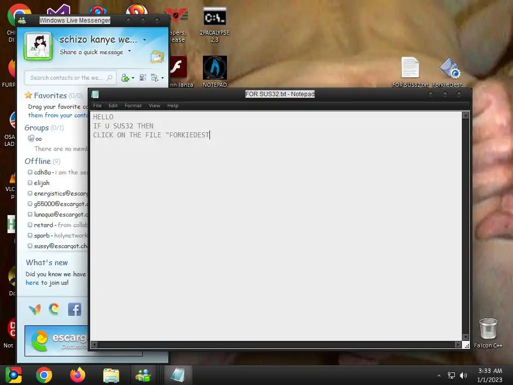The width and height of the screenshot is (513, 385).
Task: Click the volume speaker tray icon
Action: [x=463, y=375]
